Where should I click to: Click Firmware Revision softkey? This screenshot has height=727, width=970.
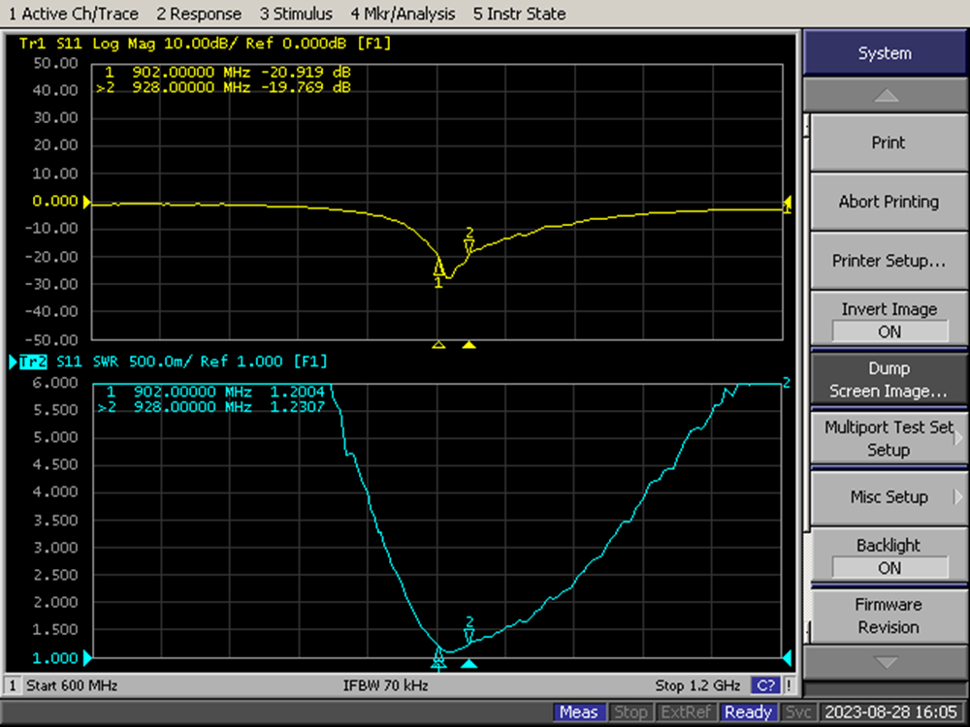point(889,616)
